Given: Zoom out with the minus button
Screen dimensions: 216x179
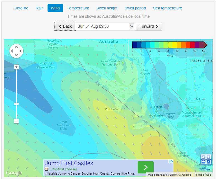Looking at the screenshot, I should [x=16, y=121].
